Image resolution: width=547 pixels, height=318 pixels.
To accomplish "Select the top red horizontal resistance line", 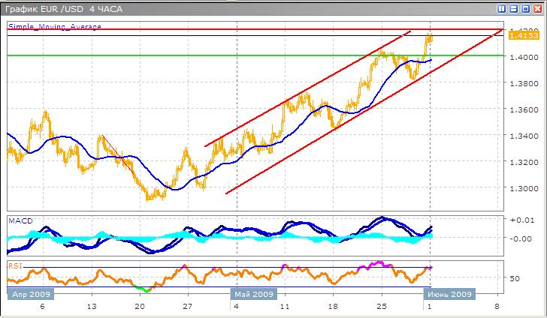I will tap(225, 29).
